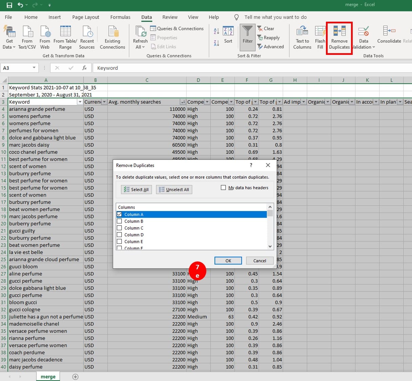Reapply the filter
The image size is (412, 381).
tap(269, 38)
